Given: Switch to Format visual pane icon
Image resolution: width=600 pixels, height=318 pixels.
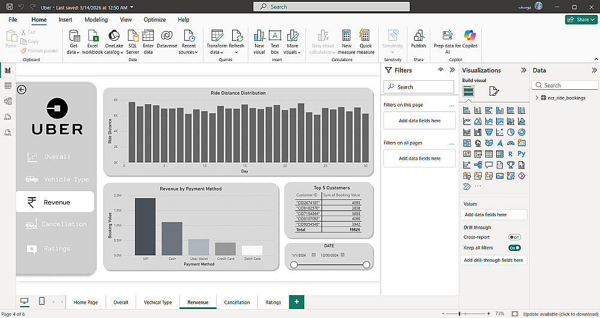Looking at the screenshot, I should point(494,91).
